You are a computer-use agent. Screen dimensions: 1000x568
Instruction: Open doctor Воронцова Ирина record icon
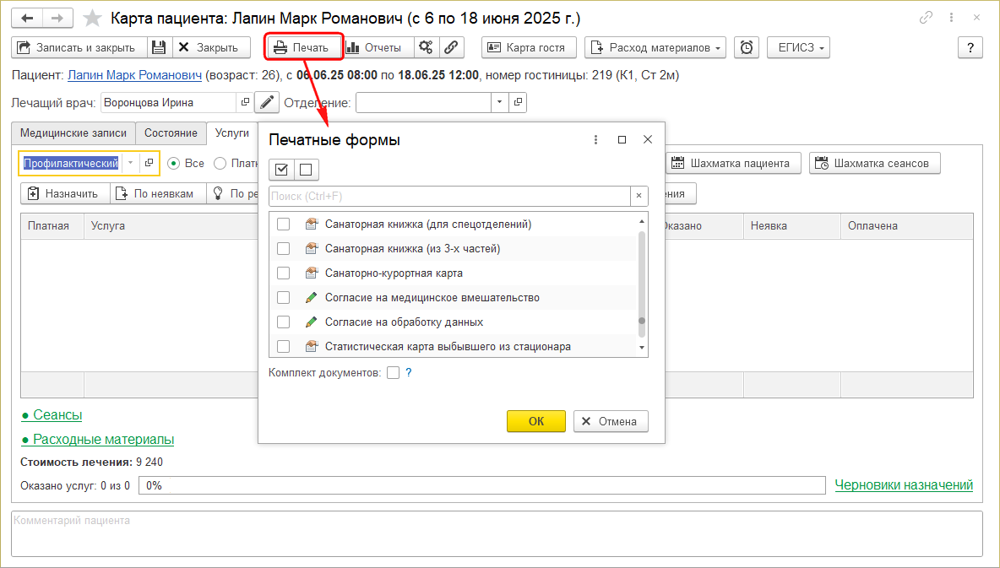click(x=245, y=102)
